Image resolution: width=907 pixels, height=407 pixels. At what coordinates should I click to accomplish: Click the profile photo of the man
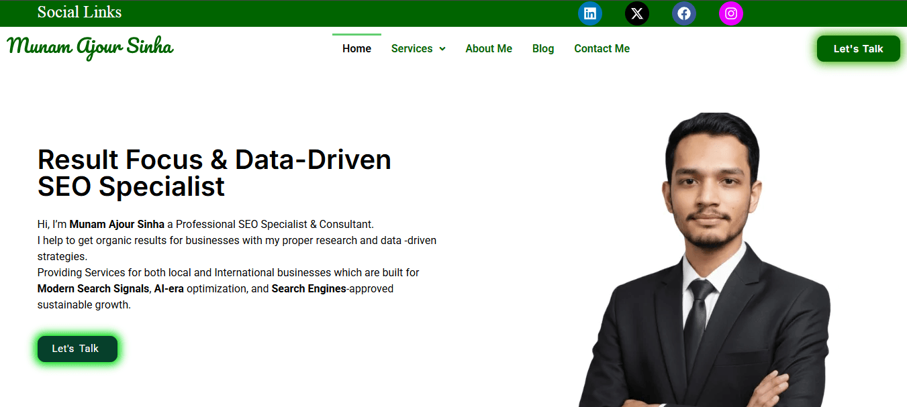[705, 260]
